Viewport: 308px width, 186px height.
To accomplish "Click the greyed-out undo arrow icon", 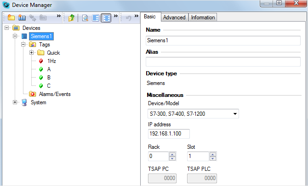I will click(x=128, y=18).
